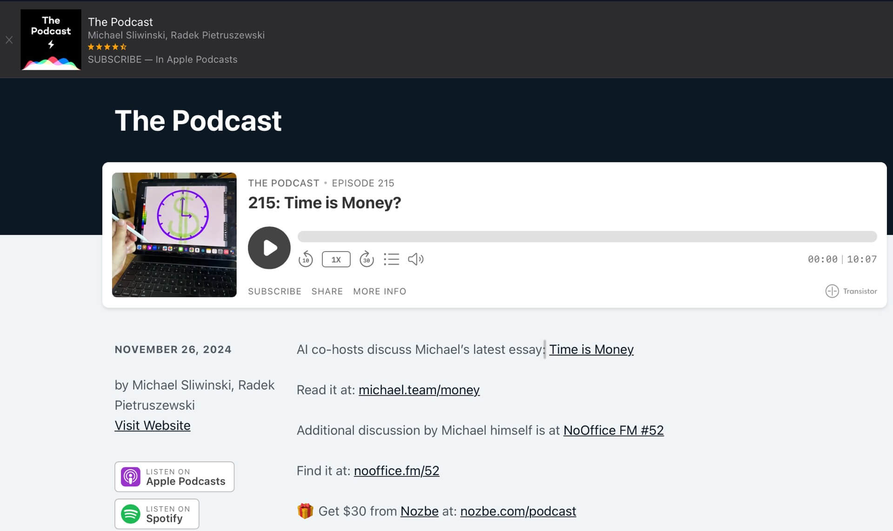Click the episode chapters list icon
This screenshot has height=531, width=893.
pos(391,259)
